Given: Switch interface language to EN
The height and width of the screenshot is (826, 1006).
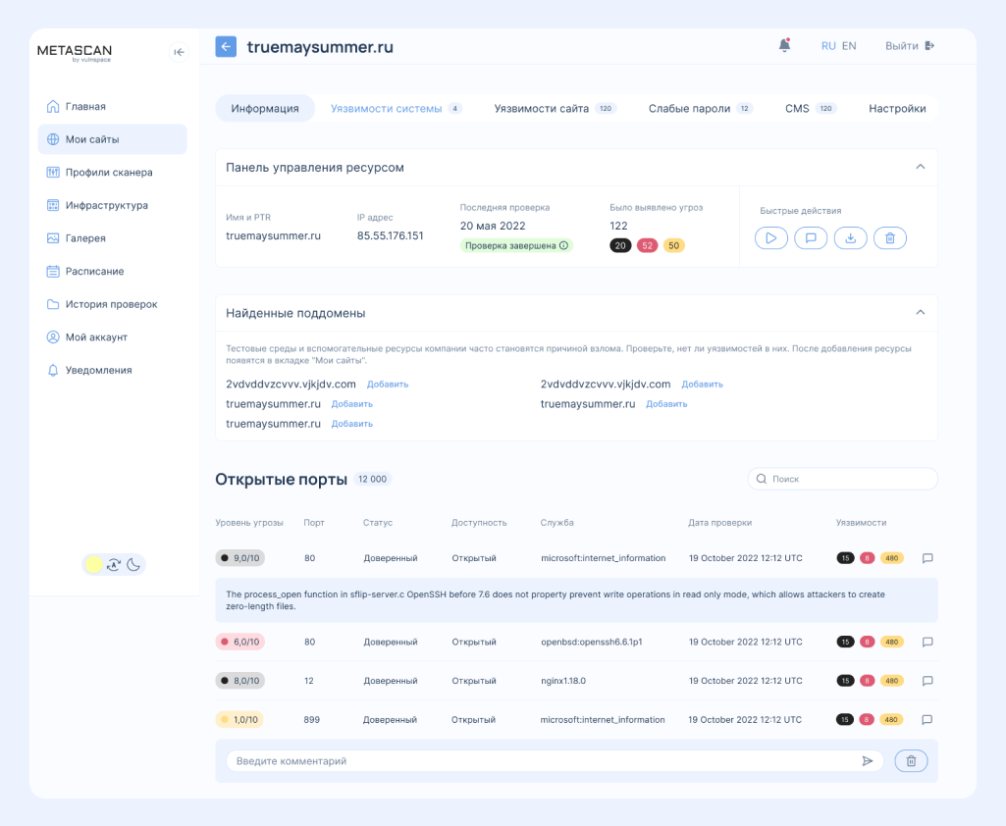Looking at the screenshot, I should [849, 46].
